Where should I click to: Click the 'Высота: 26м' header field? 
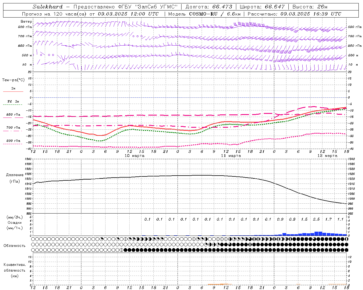310,7
